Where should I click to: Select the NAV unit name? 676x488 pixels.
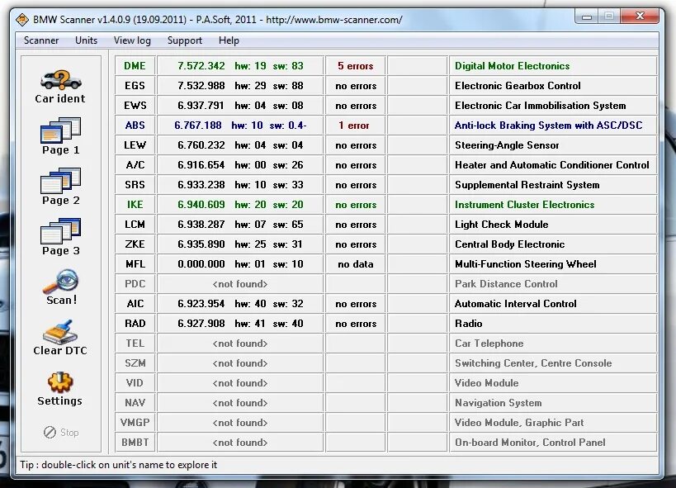[x=135, y=403]
